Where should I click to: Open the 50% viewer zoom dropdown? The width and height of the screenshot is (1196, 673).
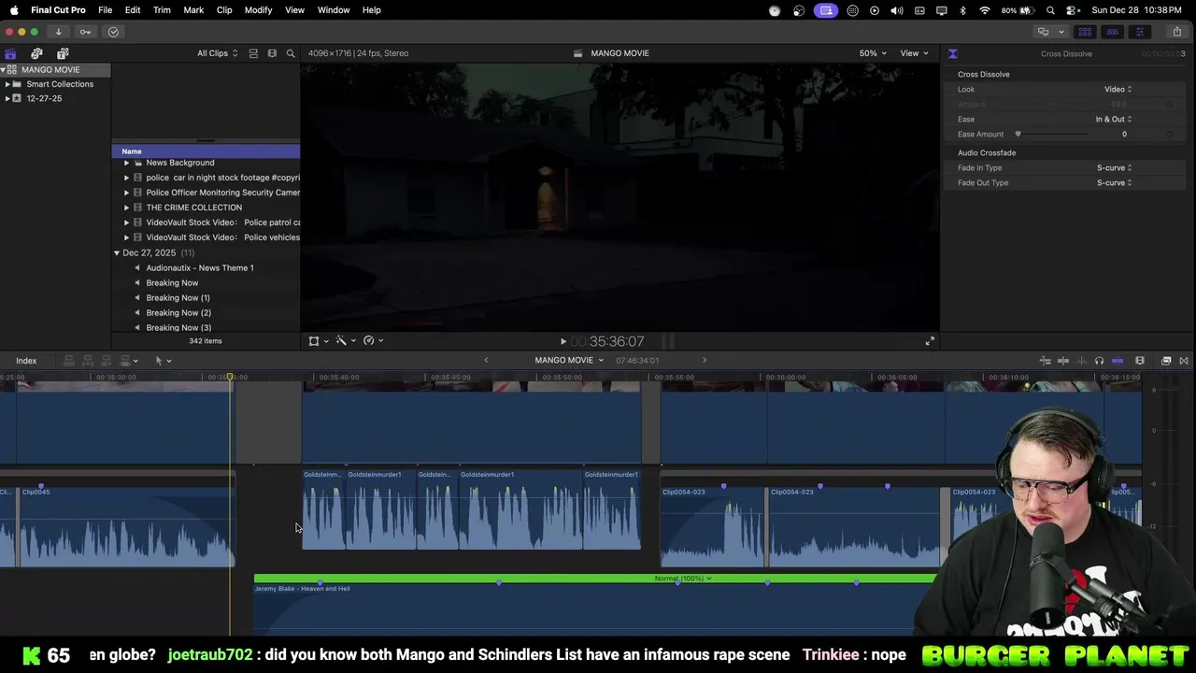[x=873, y=53]
